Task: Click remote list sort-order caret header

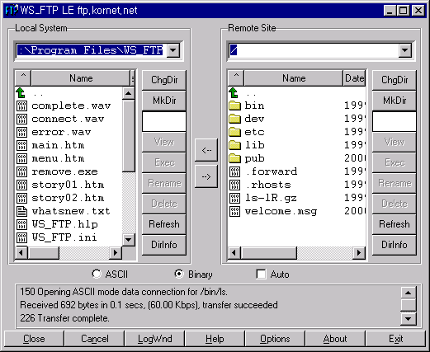Action: pyautogui.click(x=236, y=78)
